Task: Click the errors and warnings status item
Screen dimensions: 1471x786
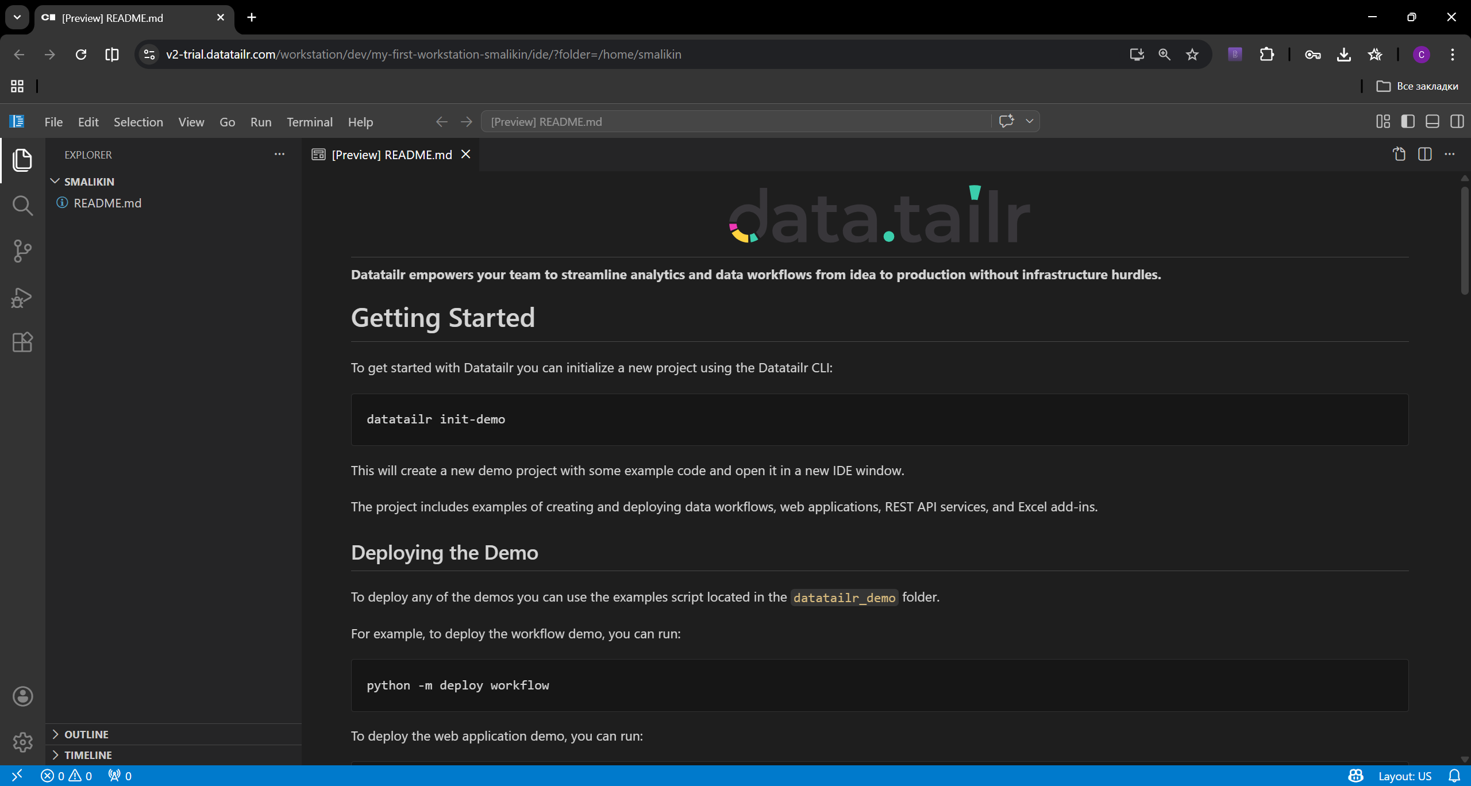Action: click(x=66, y=776)
